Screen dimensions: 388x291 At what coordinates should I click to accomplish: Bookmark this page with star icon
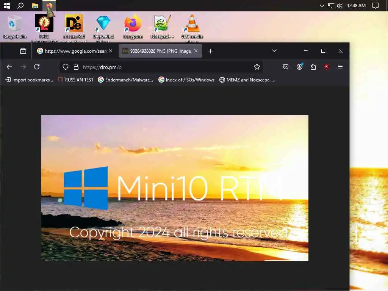257,67
